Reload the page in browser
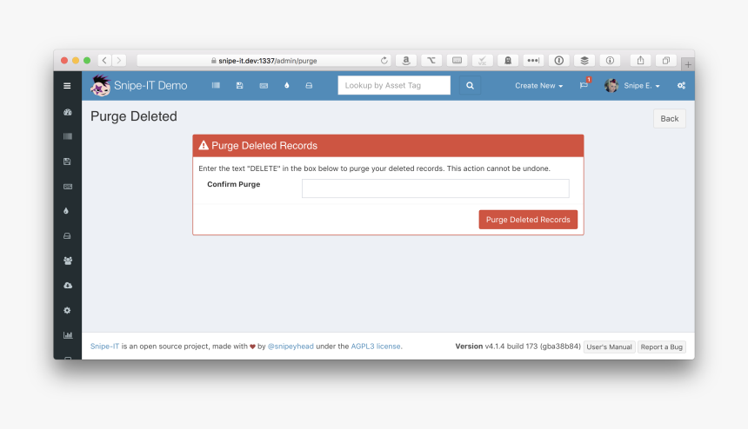This screenshot has height=429, width=748. click(x=384, y=61)
